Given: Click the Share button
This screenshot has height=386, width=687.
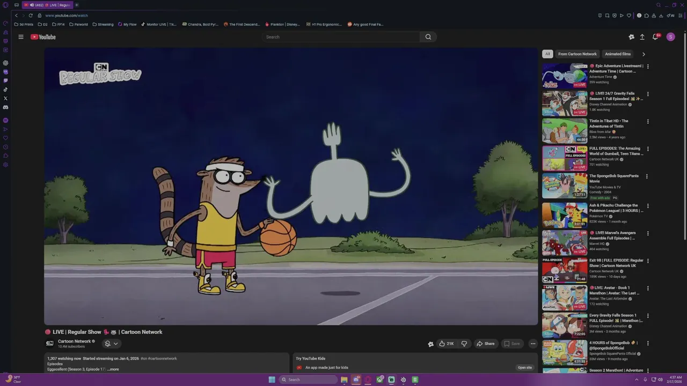Looking at the screenshot, I should point(486,344).
